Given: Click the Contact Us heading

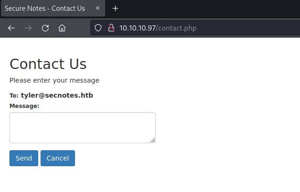Looking at the screenshot, I should click(x=48, y=64).
